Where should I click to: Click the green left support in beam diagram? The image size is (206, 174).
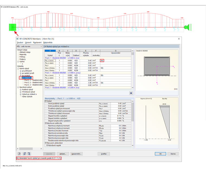(x=12, y=27)
